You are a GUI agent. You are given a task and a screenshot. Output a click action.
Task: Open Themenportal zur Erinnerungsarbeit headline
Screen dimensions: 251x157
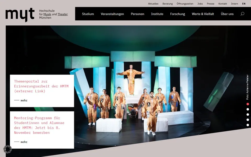(41, 86)
